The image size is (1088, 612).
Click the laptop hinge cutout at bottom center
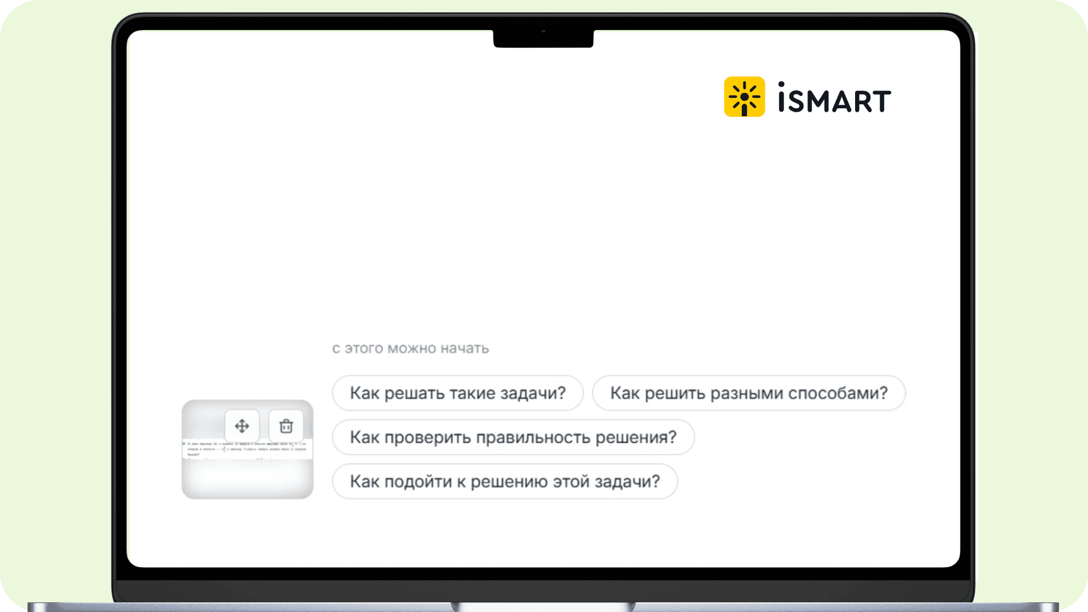click(x=543, y=607)
